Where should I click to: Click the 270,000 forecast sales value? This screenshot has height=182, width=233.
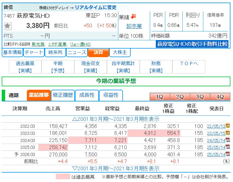58,155
